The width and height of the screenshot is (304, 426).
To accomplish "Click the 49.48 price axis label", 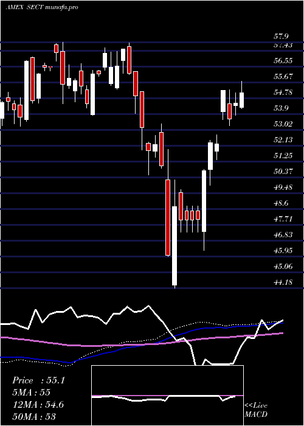I will pos(283,187).
